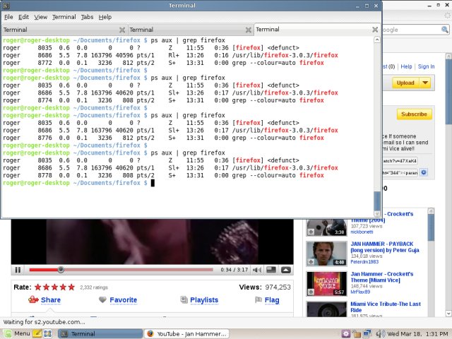
Task: Open the Edit menu in Terminal
Action: tap(23, 17)
